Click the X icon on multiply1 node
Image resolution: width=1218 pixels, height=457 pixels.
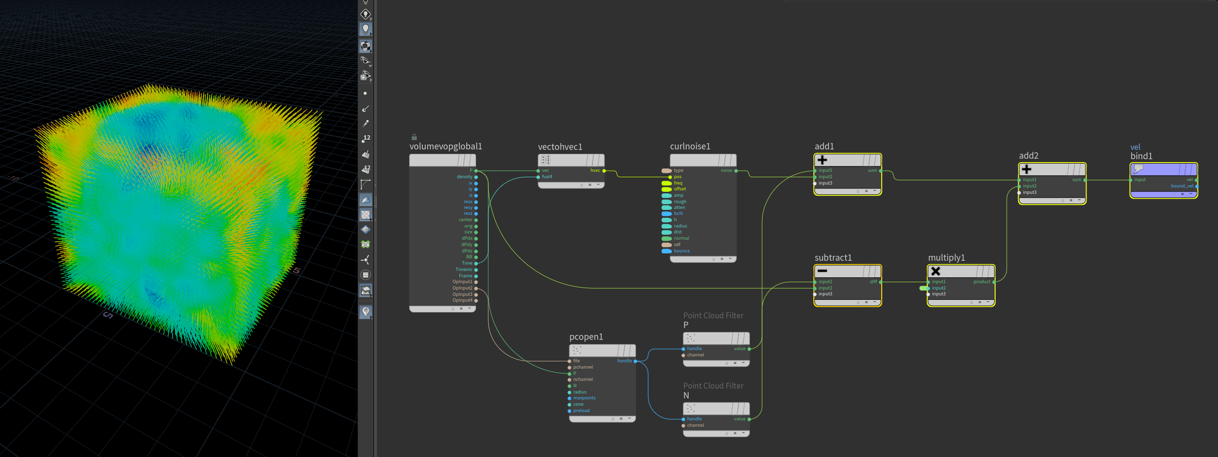coord(935,271)
